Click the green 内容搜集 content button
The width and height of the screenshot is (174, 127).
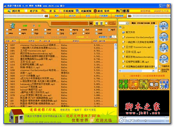coord(123,84)
